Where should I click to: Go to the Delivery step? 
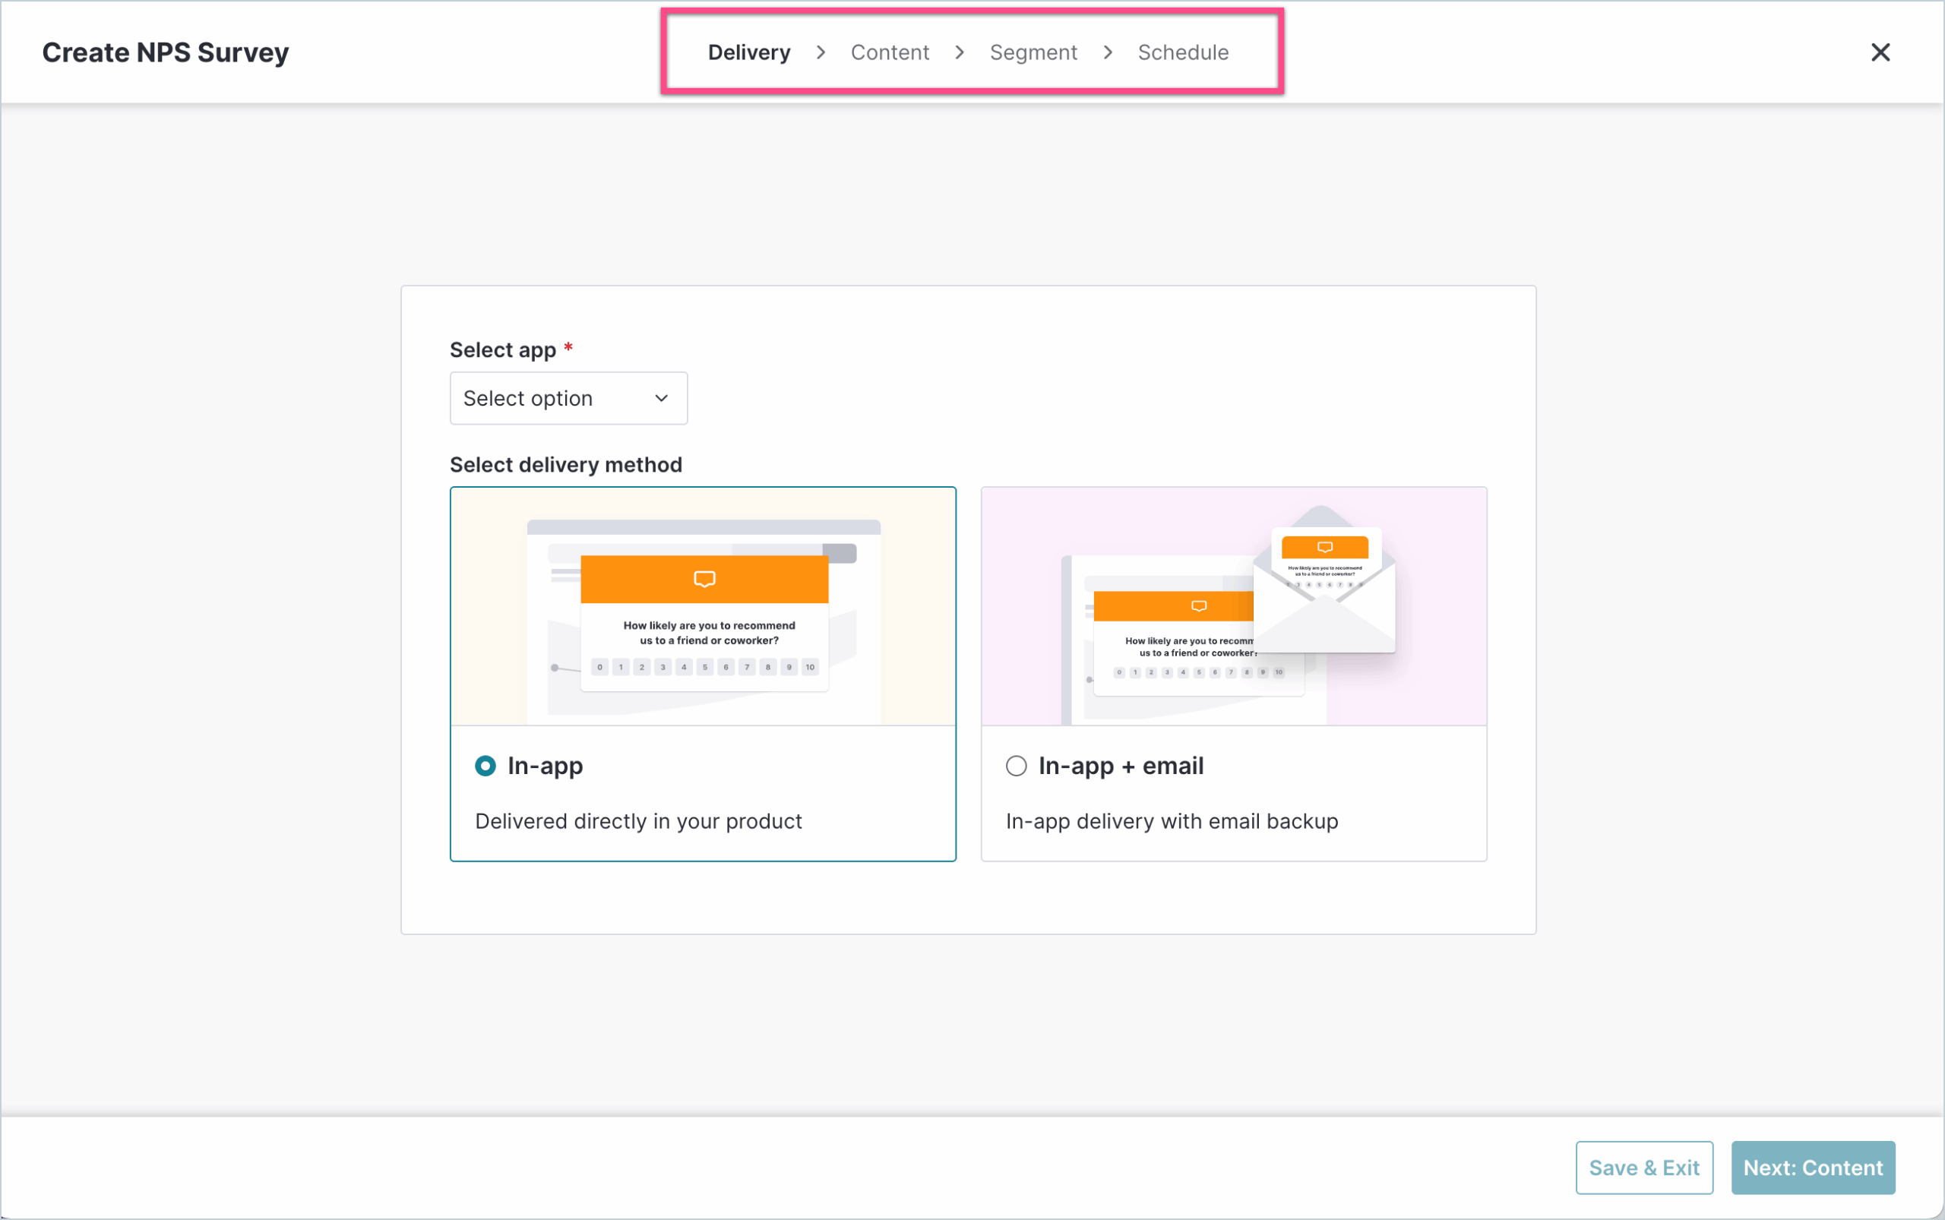click(x=748, y=52)
